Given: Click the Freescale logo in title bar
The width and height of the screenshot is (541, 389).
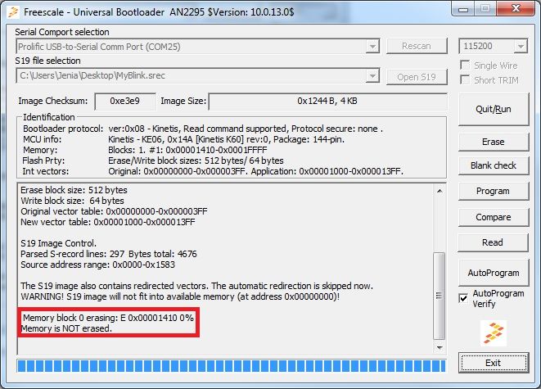Looking at the screenshot, I should click(x=13, y=12).
